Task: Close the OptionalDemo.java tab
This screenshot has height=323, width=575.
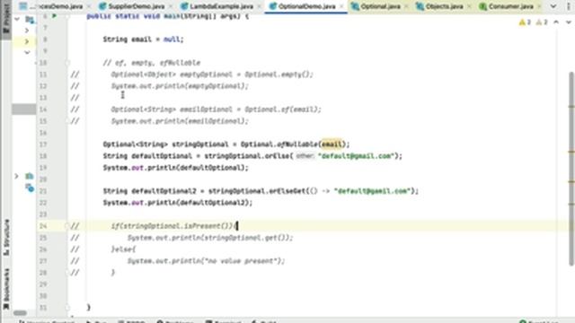Action: click(x=341, y=6)
